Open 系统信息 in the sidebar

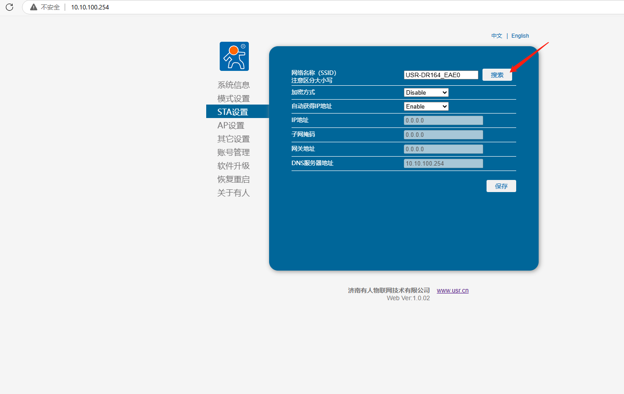click(x=233, y=85)
